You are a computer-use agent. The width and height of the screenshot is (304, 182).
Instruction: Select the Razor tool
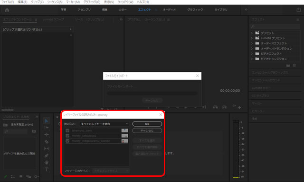pyautogui.click(x=47, y=141)
